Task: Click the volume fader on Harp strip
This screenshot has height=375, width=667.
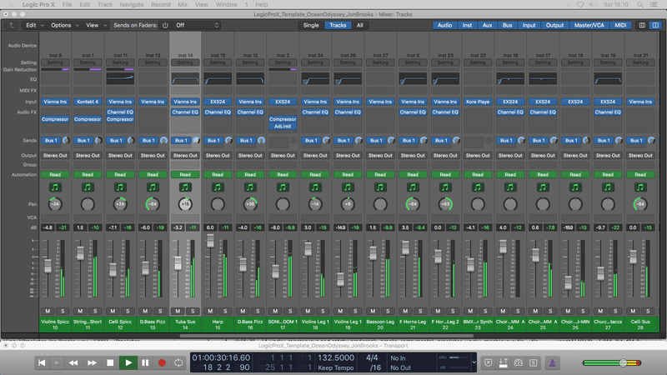Action: point(210,241)
